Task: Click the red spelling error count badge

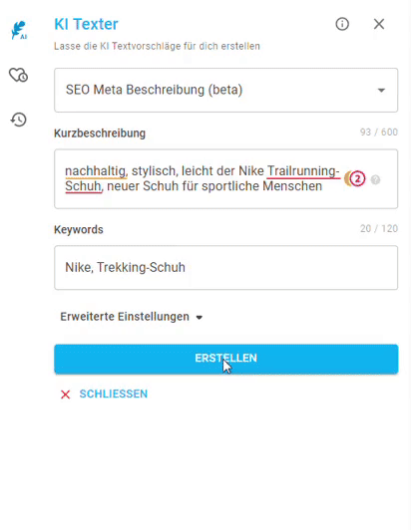Action: [x=357, y=178]
